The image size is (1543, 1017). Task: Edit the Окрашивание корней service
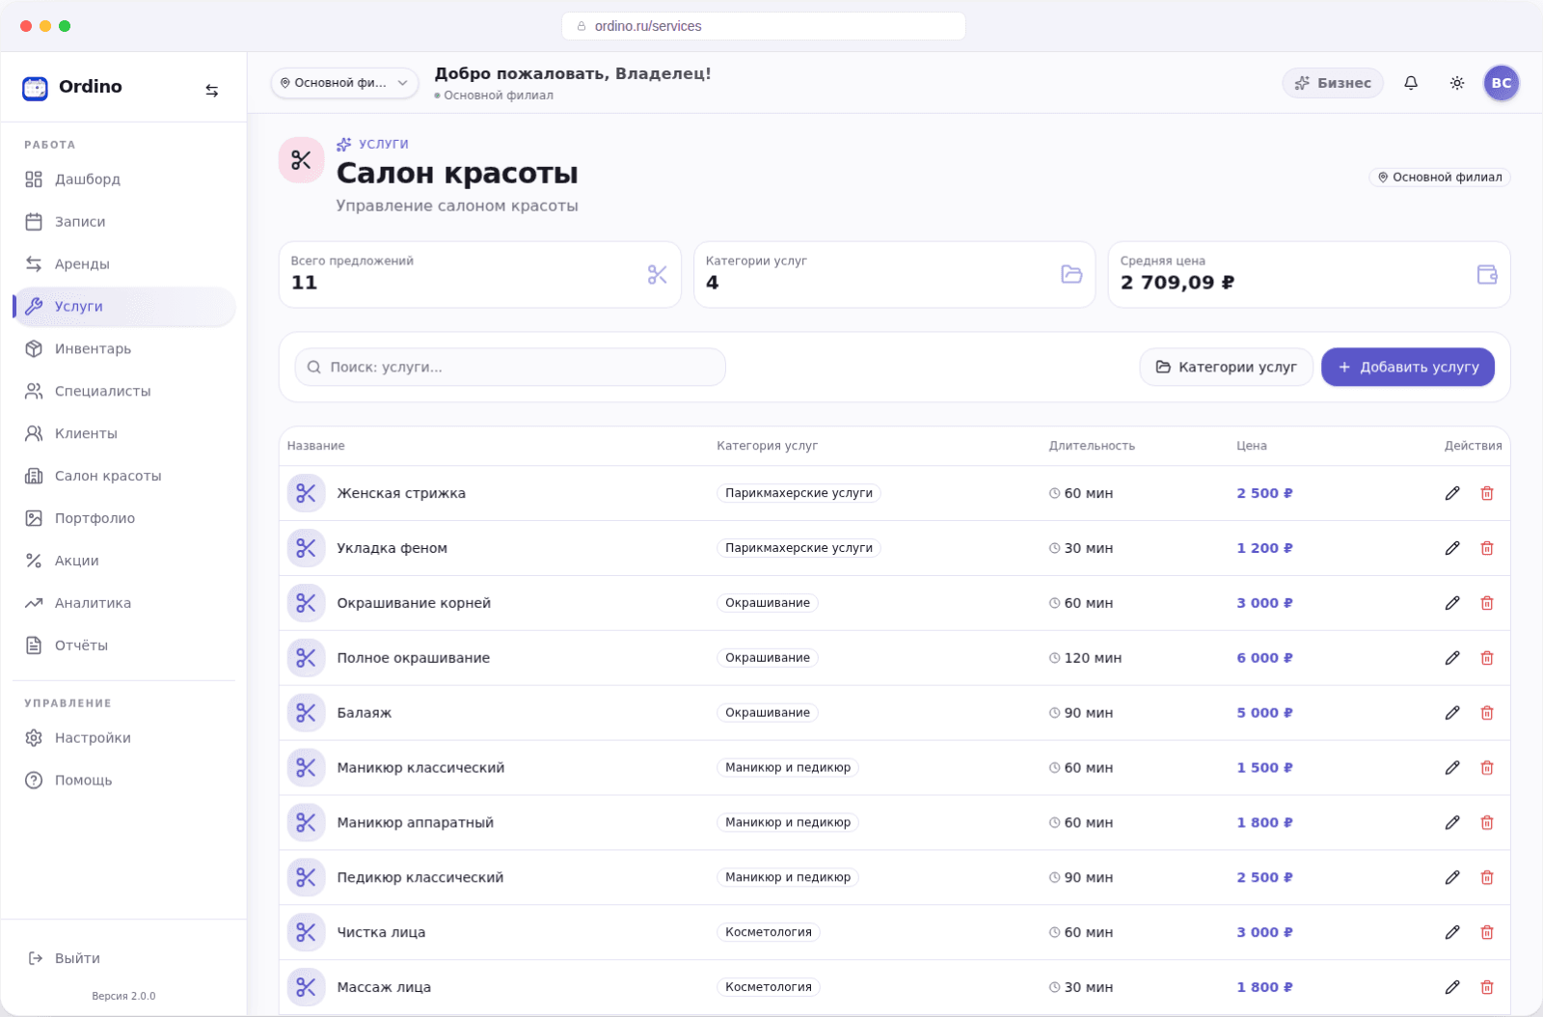coord(1452,603)
